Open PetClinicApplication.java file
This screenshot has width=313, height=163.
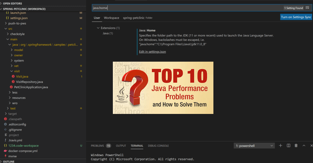tap(31, 87)
